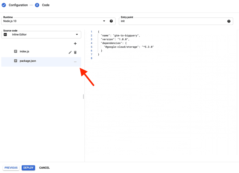239x173 pixels.
Task: Click the Entry point help question mark icon
Action: click(x=229, y=21)
